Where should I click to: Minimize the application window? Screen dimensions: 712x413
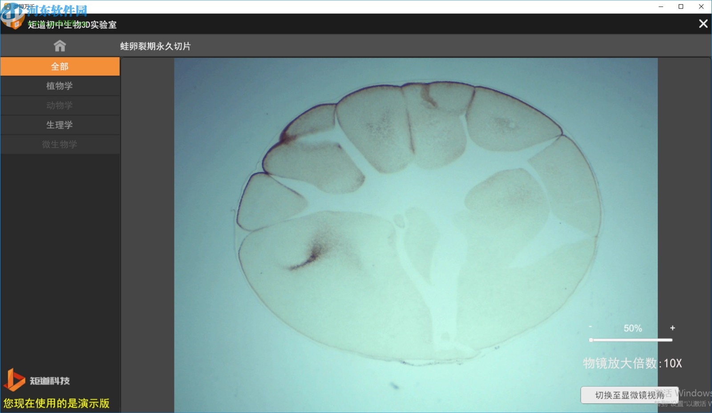(x=661, y=7)
